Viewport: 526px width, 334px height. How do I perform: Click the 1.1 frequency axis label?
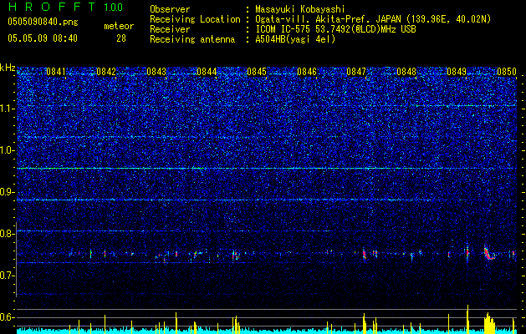click(8, 109)
